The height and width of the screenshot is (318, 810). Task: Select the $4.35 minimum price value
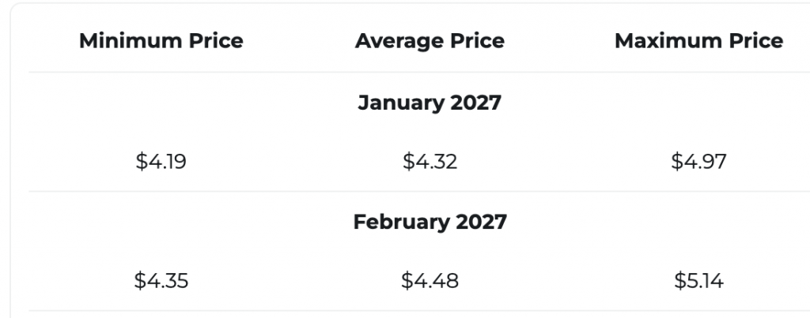click(x=161, y=280)
